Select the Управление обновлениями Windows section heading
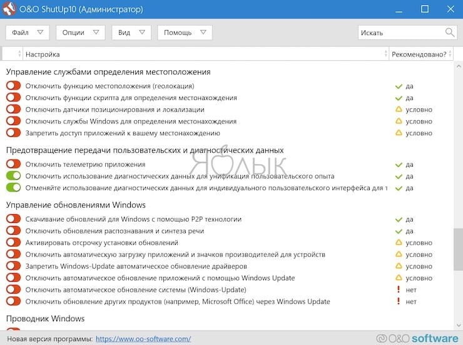Viewport: 463px width, 345px height. pos(76,205)
